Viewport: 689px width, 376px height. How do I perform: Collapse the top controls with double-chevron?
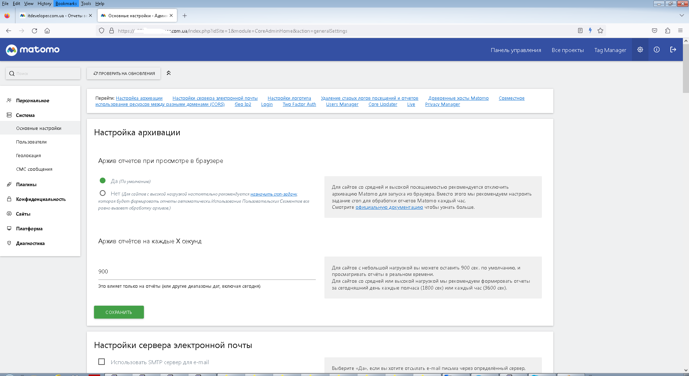(x=169, y=73)
